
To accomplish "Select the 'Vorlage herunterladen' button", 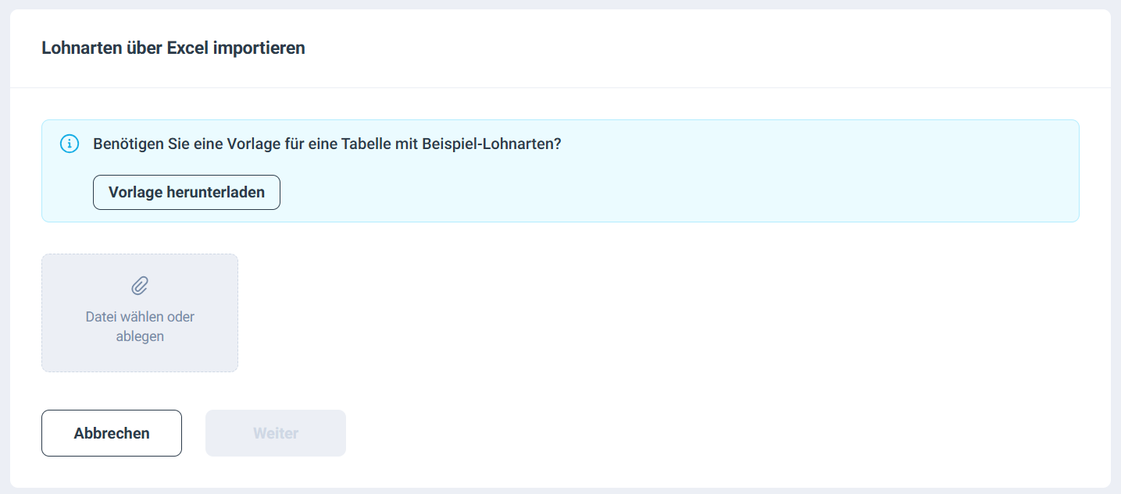I will [186, 192].
